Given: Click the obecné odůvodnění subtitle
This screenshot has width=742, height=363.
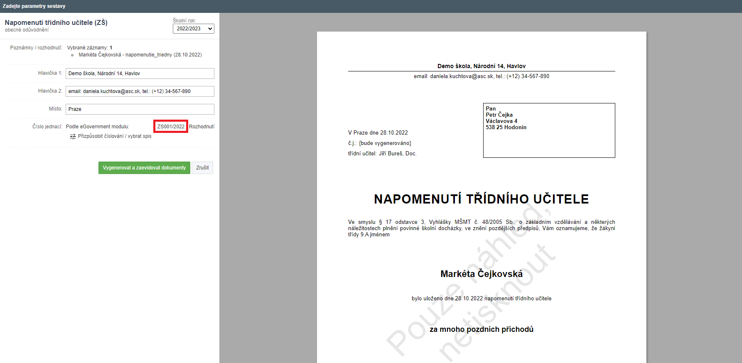Looking at the screenshot, I should coord(27,30).
